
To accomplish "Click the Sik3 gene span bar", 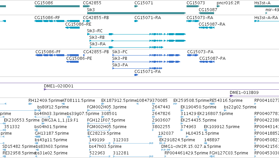I will [136, 13].
